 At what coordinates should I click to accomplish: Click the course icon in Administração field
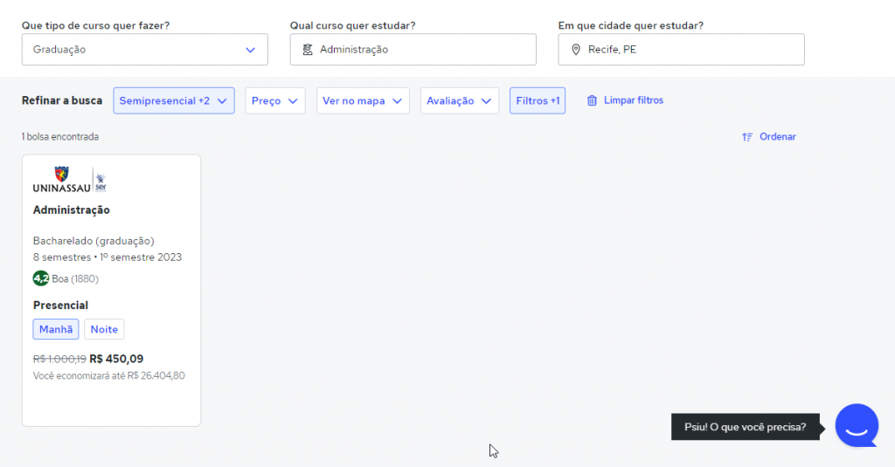(x=307, y=50)
